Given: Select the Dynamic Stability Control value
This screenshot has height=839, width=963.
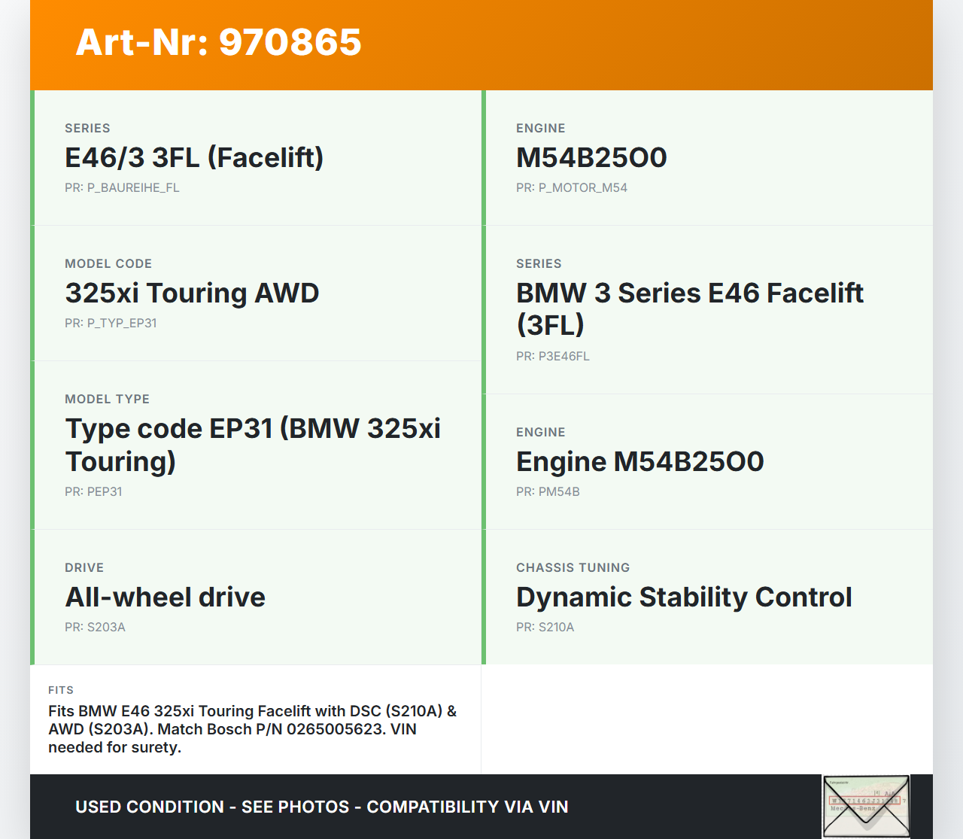Looking at the screenshot, I should pyautogui.click(x=683, y=597).
